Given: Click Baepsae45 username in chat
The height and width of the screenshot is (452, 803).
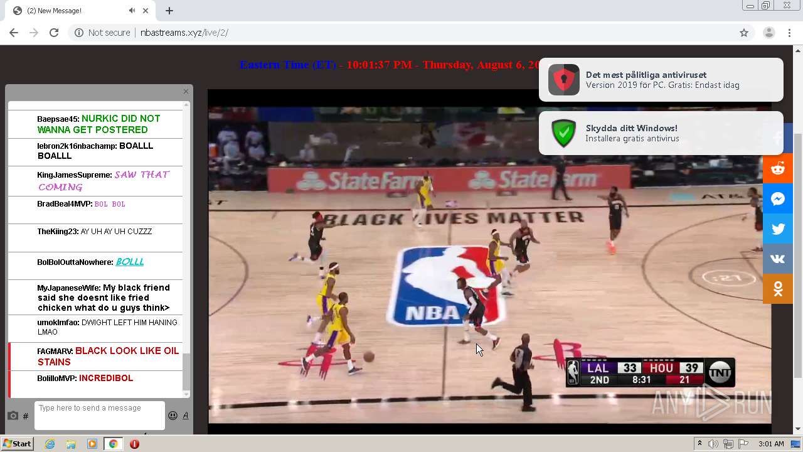Looking at the screenshot, I should [x=58, y=119].
